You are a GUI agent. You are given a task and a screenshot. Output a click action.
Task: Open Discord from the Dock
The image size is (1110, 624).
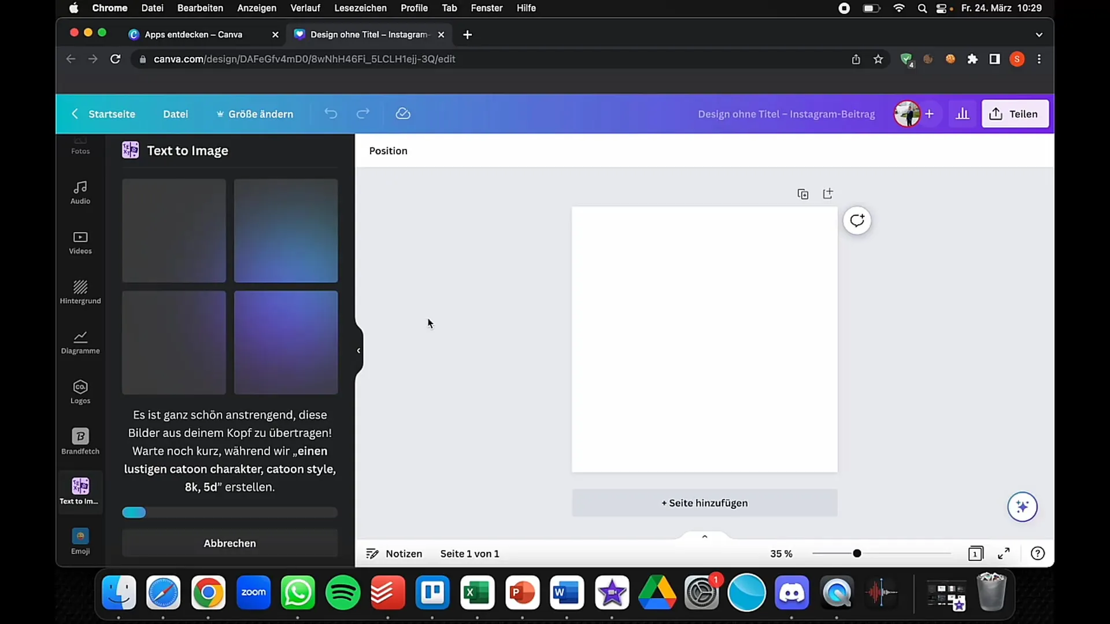[791, 592]
